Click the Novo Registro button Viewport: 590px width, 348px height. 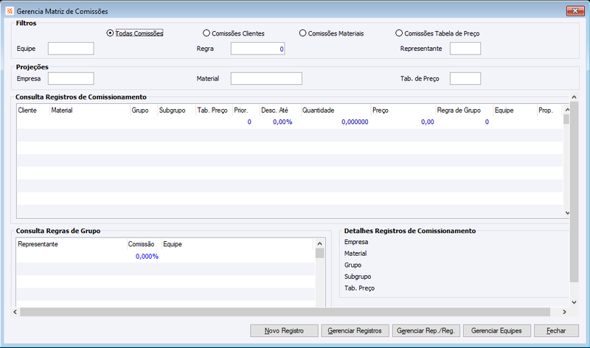[x=284, y=331]
